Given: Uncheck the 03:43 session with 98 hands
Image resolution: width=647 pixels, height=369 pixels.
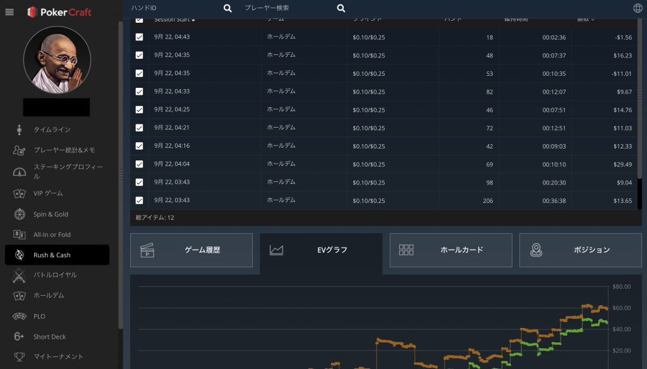Looking at the screenshot, I should coord(139,183).
